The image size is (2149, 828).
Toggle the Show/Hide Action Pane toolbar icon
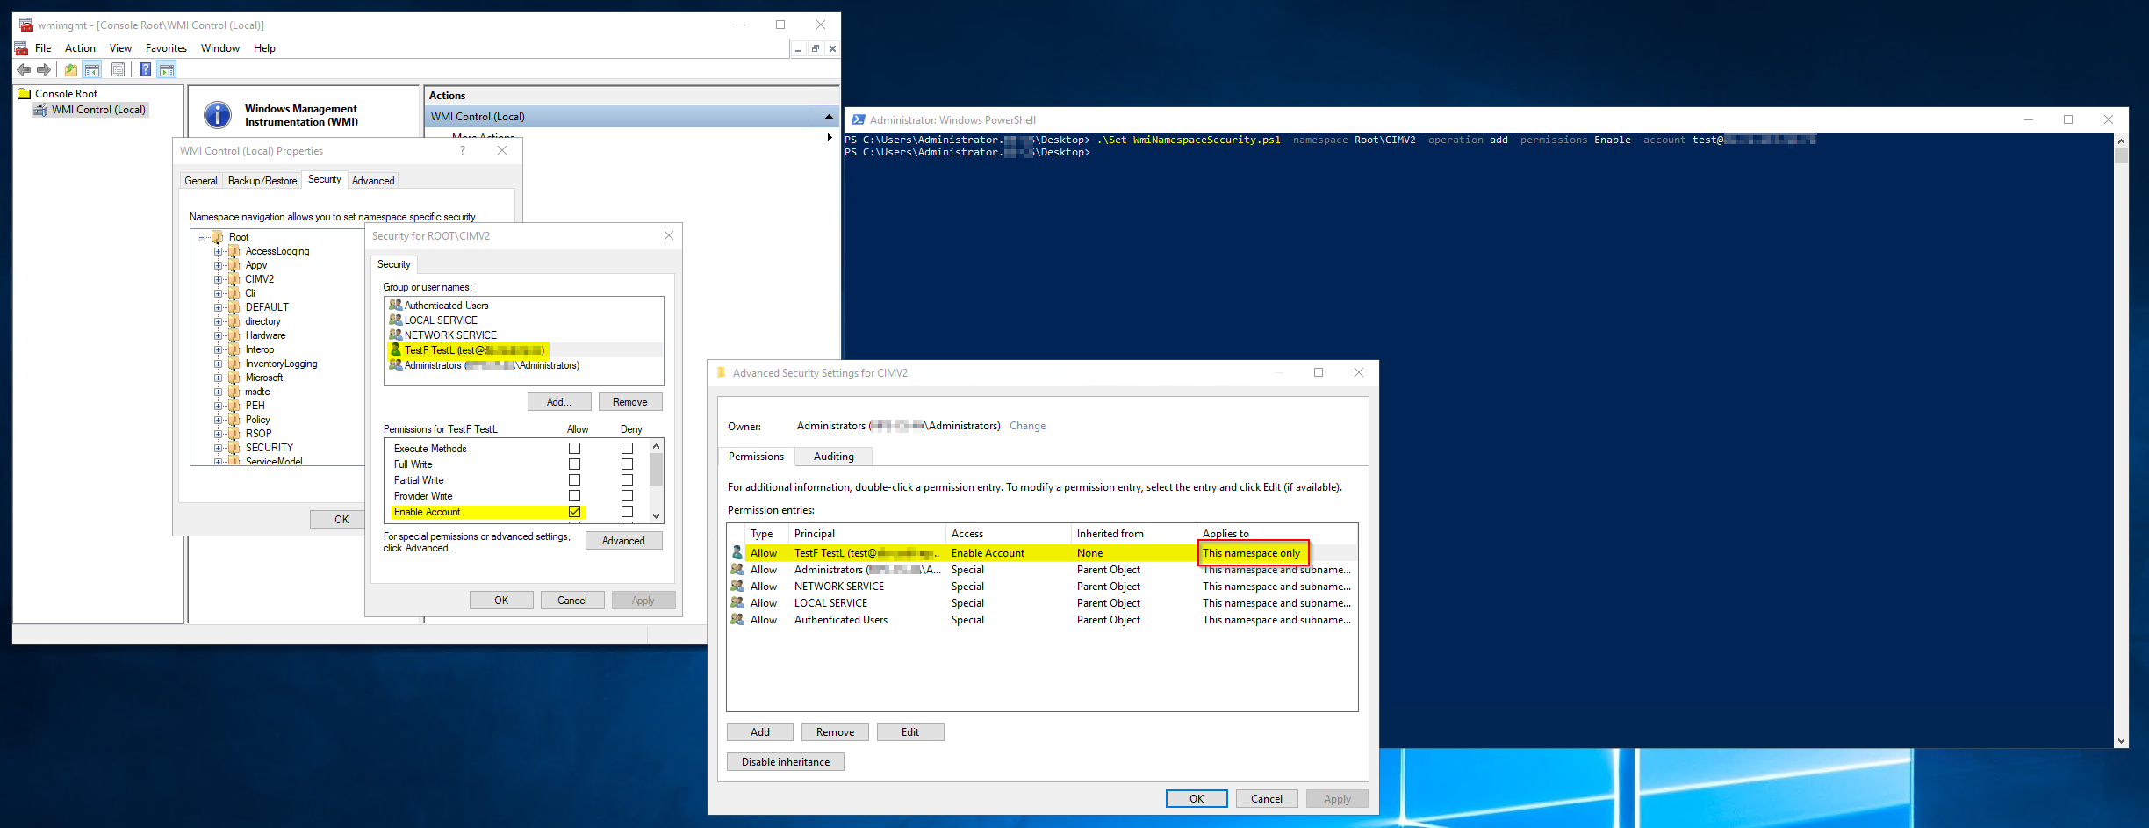click(168, 69)
